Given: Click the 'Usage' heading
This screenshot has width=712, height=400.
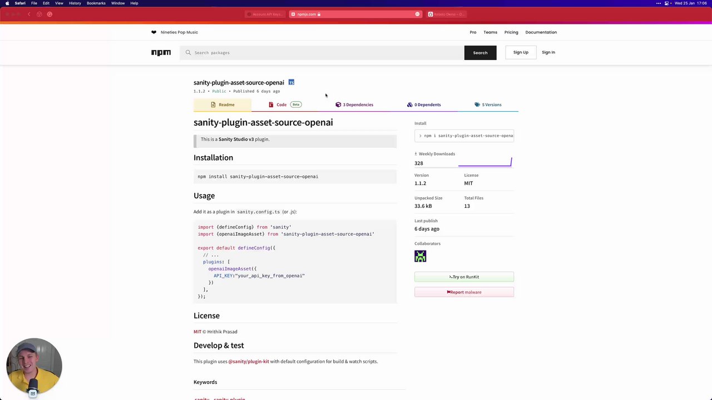Looking at the screenshot, I should coord(204,196).
